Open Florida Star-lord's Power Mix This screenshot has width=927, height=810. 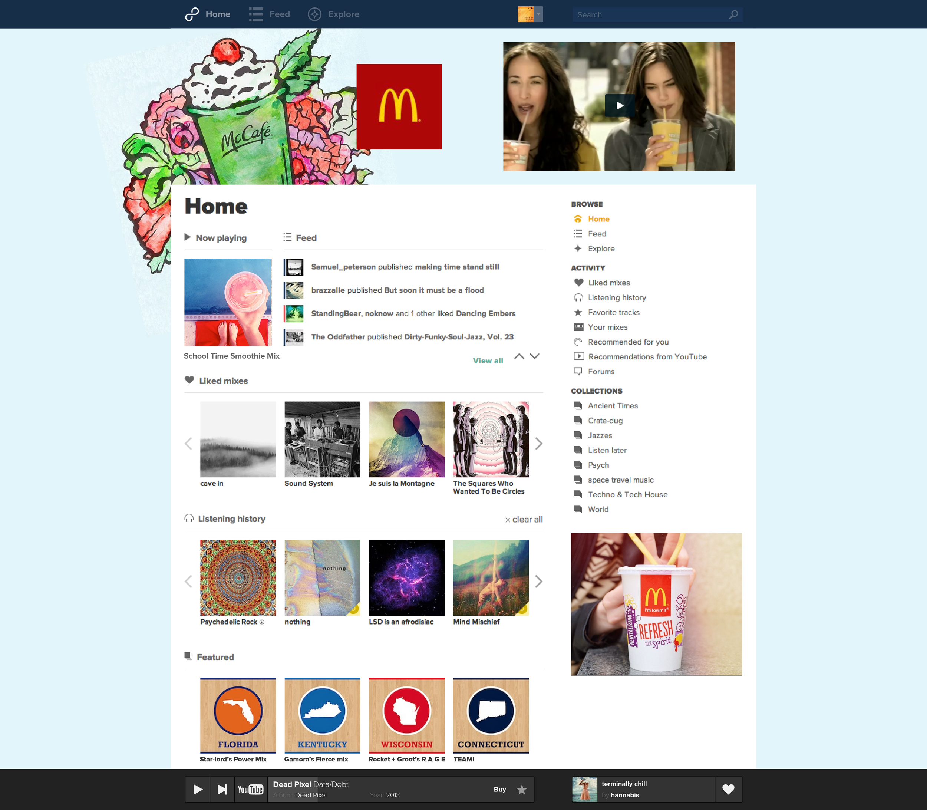(238, 715)
